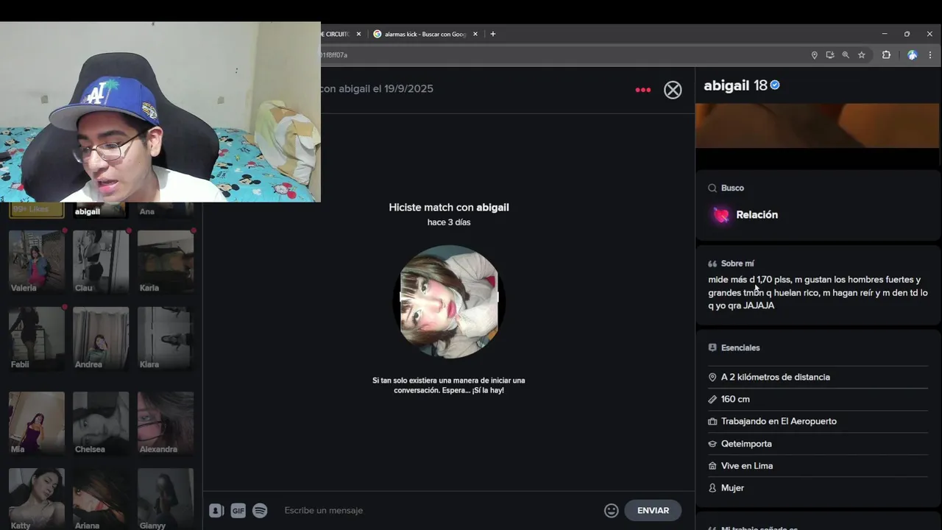Select the Fabii match thumbnail
The height and width of the screenshot is (530, 942).
tap(36, 339)
